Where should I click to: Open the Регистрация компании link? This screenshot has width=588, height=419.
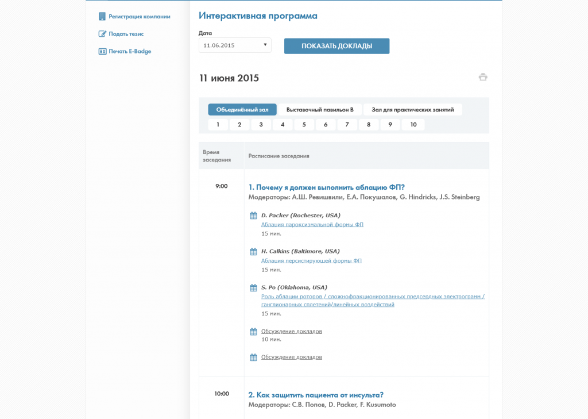point(140,17)
